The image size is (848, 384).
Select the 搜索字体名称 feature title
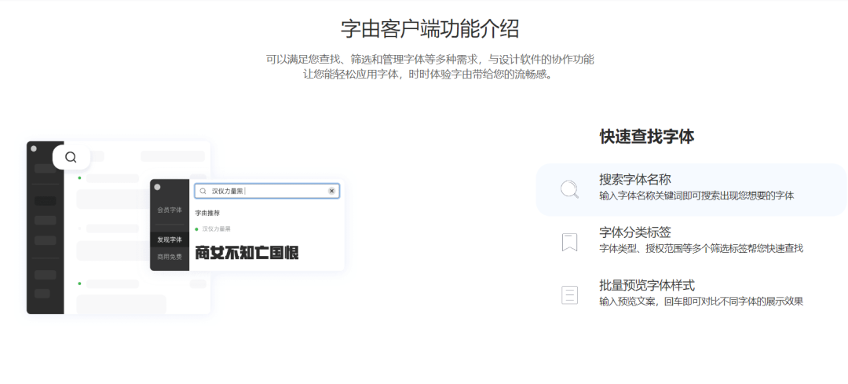coord(634,180)
